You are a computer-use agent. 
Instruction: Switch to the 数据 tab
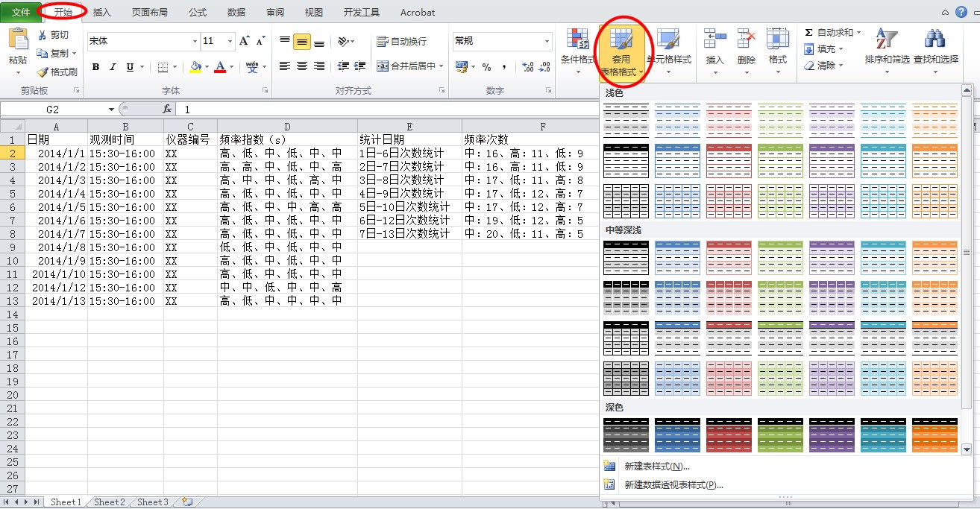tap(236, 12)
